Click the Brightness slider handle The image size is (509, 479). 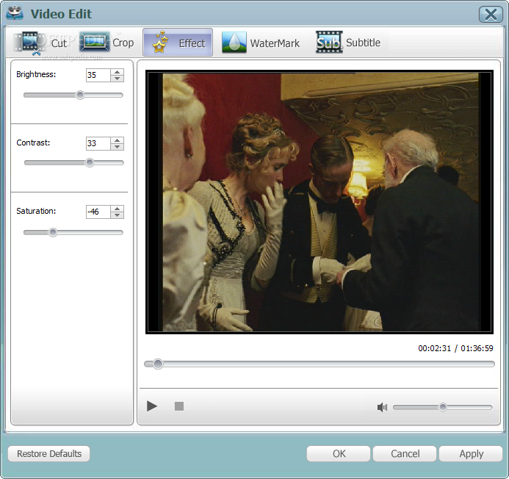click(x=80, y=96)
